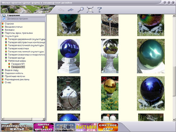This screenshot has width=176, height=132.
Task: Click the forward arrow navigation icon
Action: (71, 10)
